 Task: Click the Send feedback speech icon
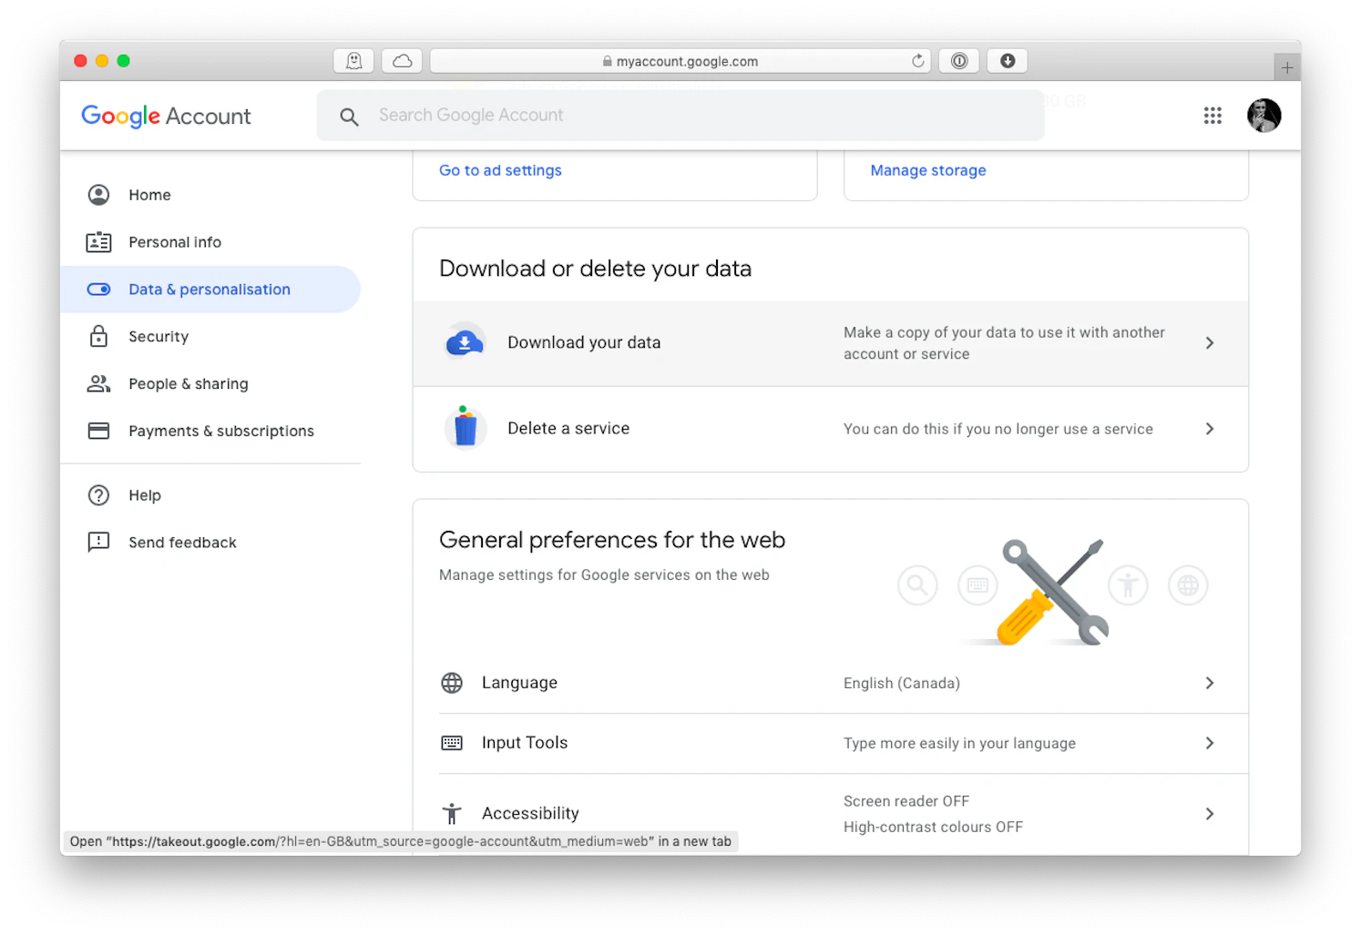[98, 543]
